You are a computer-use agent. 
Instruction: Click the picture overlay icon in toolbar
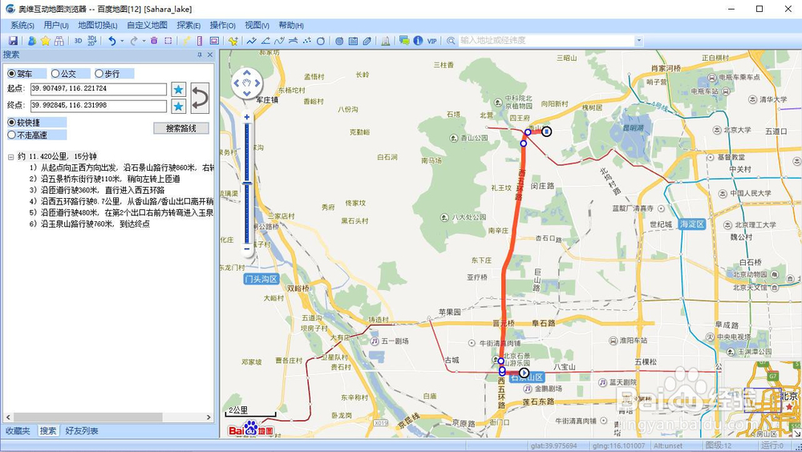click(214, 41)
